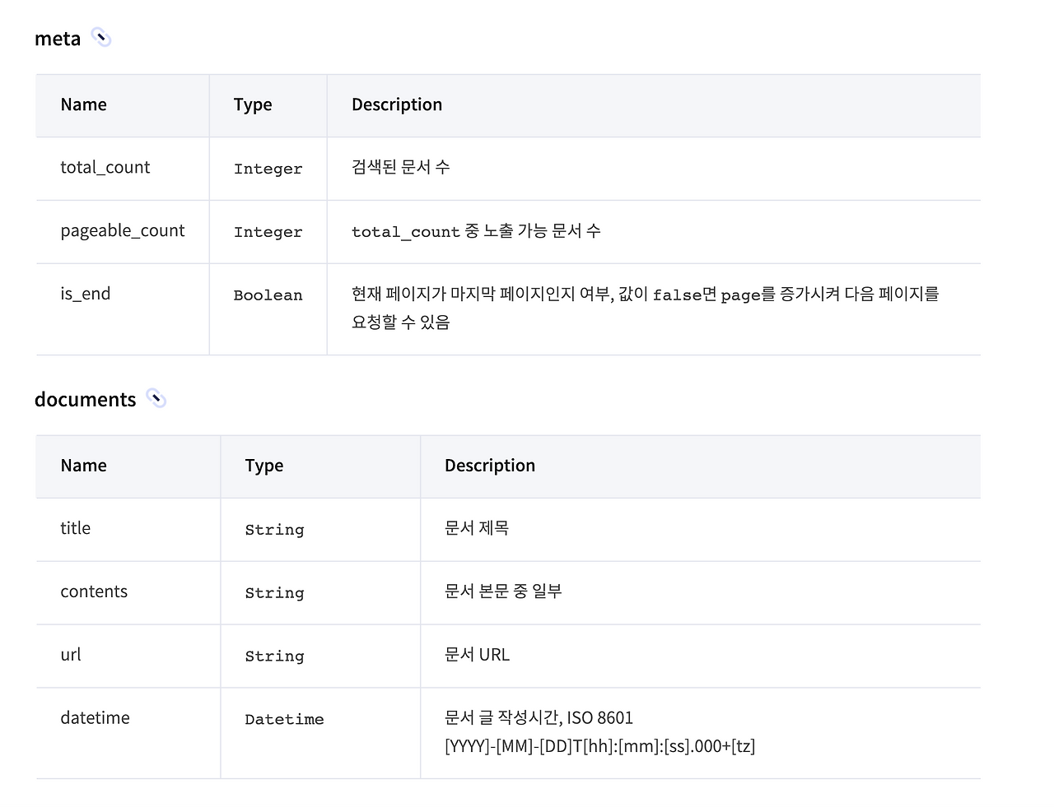
Task: Click the Integer type of total_count
Action: click(x=268, y=169)
